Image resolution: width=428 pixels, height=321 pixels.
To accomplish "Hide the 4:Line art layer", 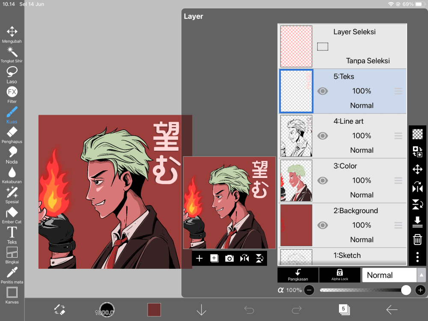I will click(323, 136).
